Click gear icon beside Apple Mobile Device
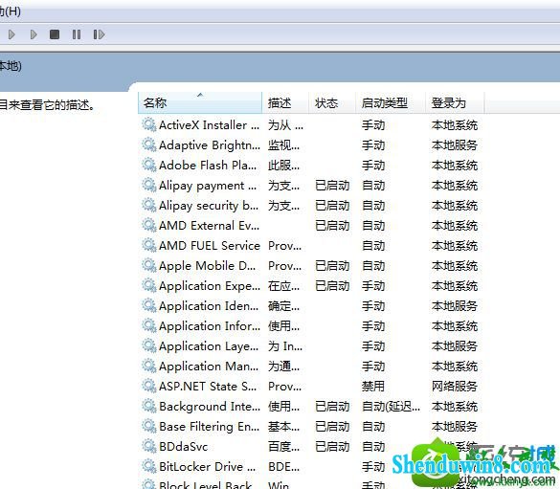Image resolution: width=560 pixels, height=489 pixels. click(x=149, y=266)
